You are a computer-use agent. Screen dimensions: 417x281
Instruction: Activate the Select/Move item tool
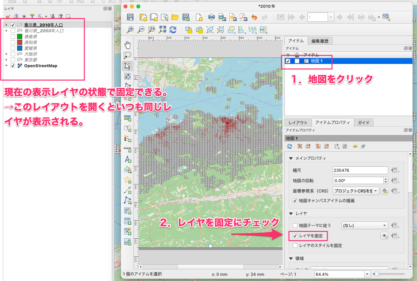click(127, 66)
